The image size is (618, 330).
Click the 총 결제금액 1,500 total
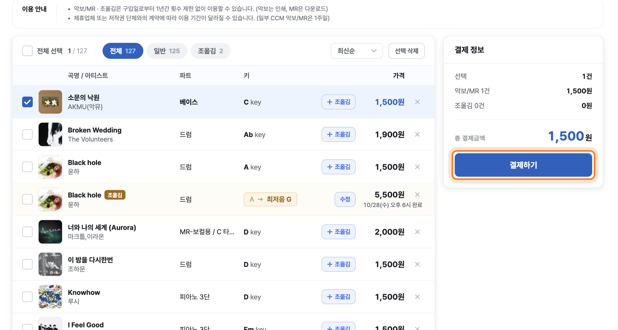(570, 136)
